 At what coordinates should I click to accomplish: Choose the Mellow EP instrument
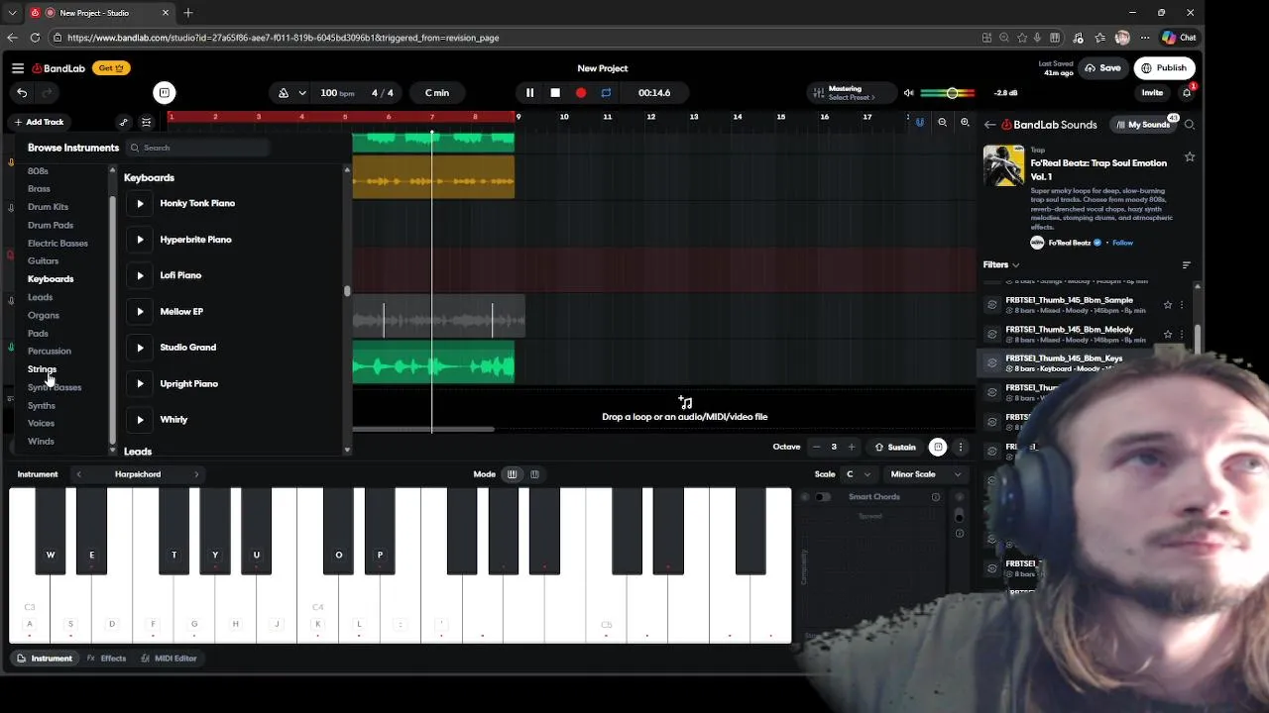181,311
